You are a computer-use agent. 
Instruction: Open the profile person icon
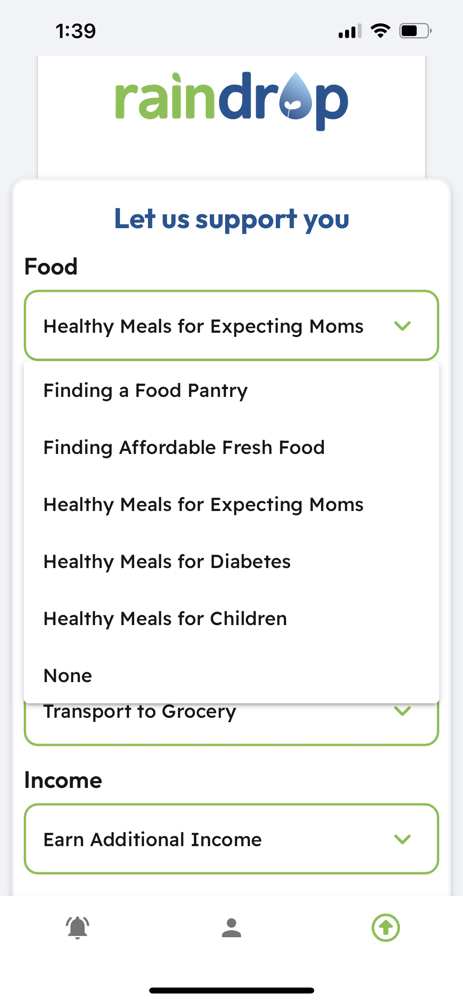coord(231,928)
